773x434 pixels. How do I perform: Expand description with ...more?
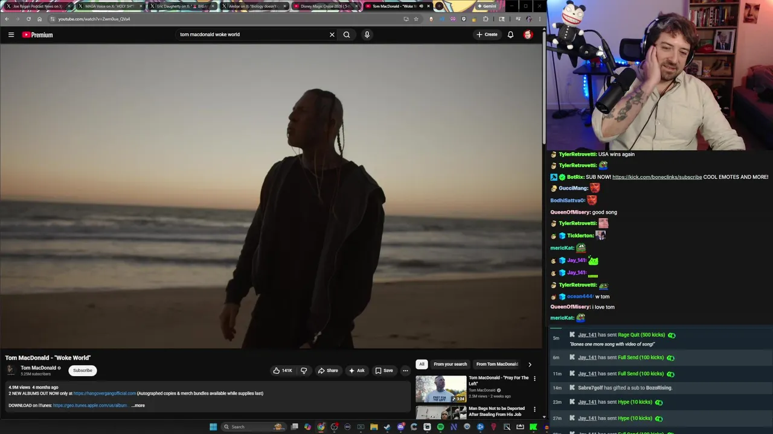coord(138,406)
